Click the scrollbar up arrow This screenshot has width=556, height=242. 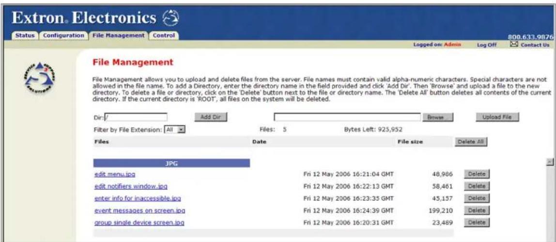[x=550, y=162]
